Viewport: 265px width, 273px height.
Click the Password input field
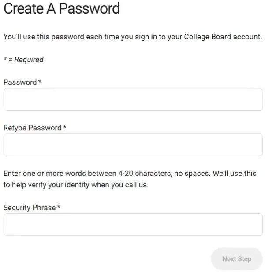coord(133,99)
